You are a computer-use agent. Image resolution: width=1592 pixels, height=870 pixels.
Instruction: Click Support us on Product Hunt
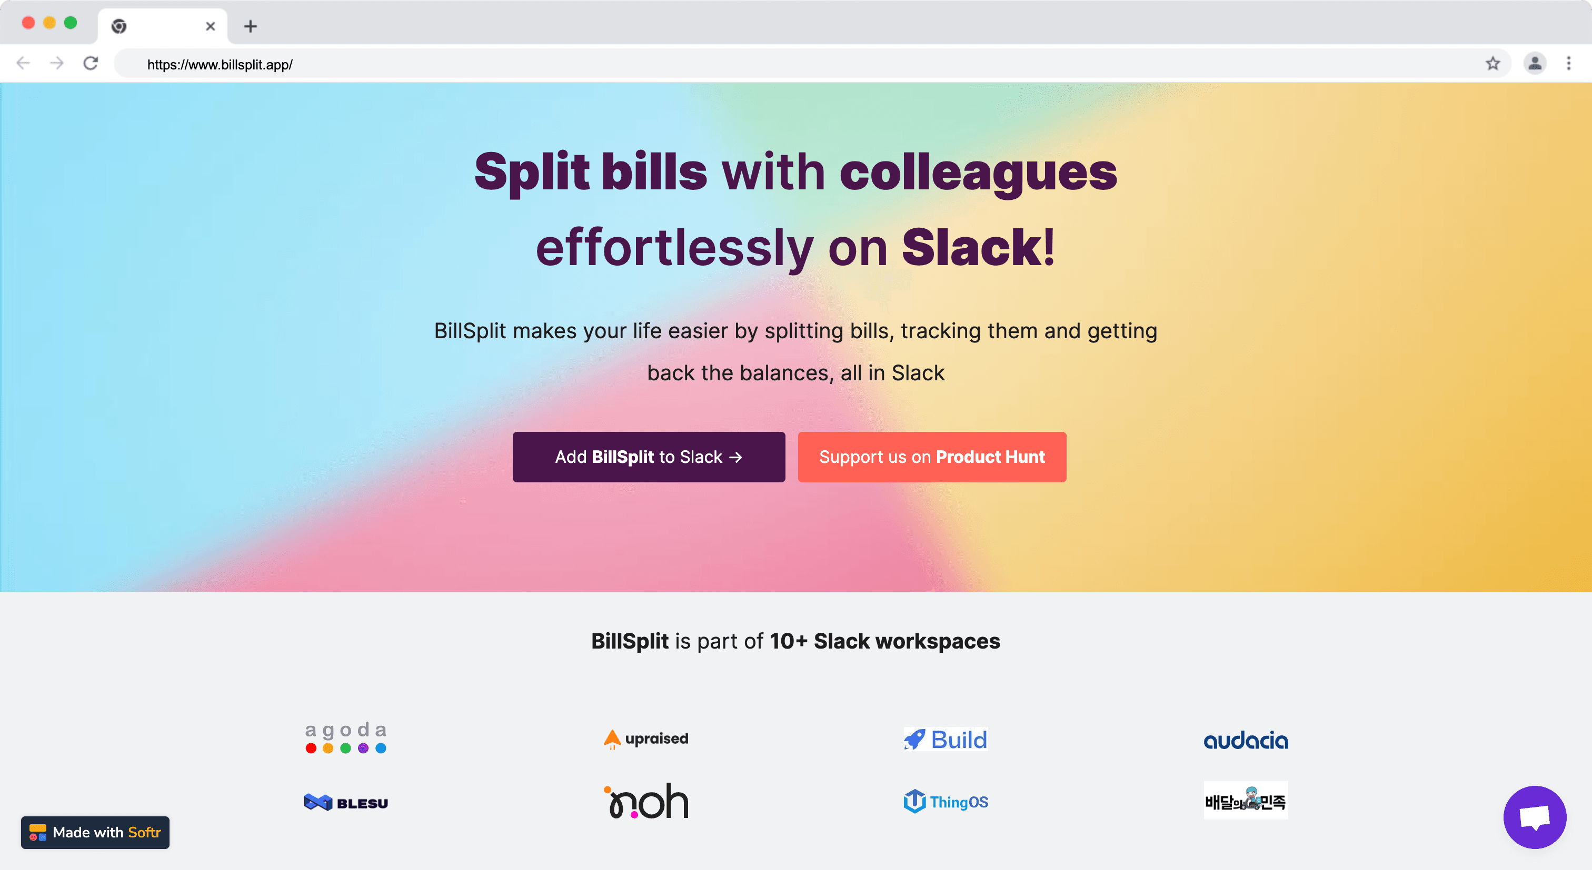931,457
